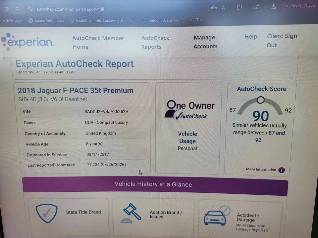Click the purple info icon by More Information

coord(282,170)
